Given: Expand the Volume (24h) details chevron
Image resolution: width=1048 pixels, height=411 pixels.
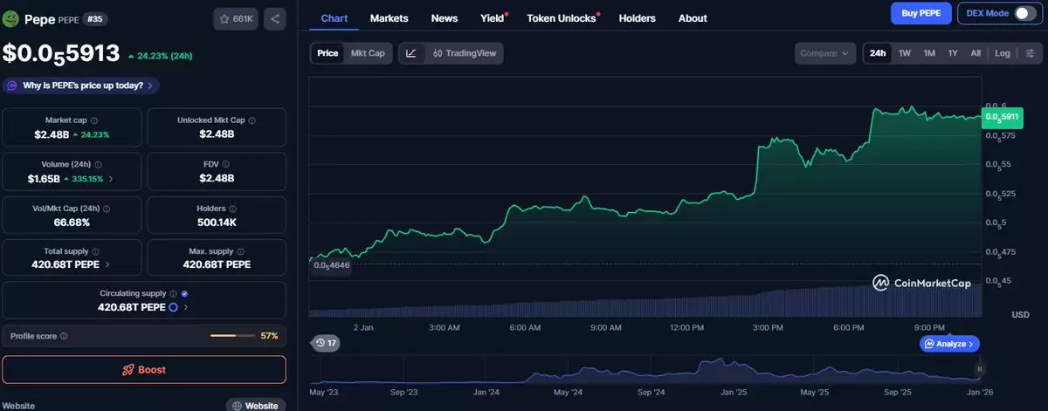Looking at the screenshot, I should (110, 179).
